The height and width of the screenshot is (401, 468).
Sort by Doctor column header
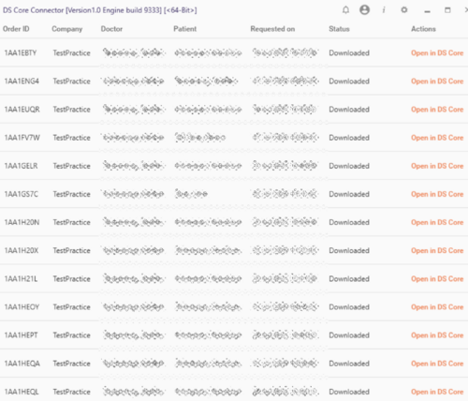pos(111,29)
